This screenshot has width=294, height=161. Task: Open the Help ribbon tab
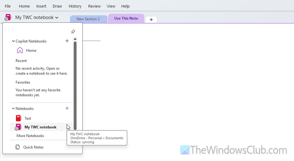pyautogui.click(x=125, y=6)
